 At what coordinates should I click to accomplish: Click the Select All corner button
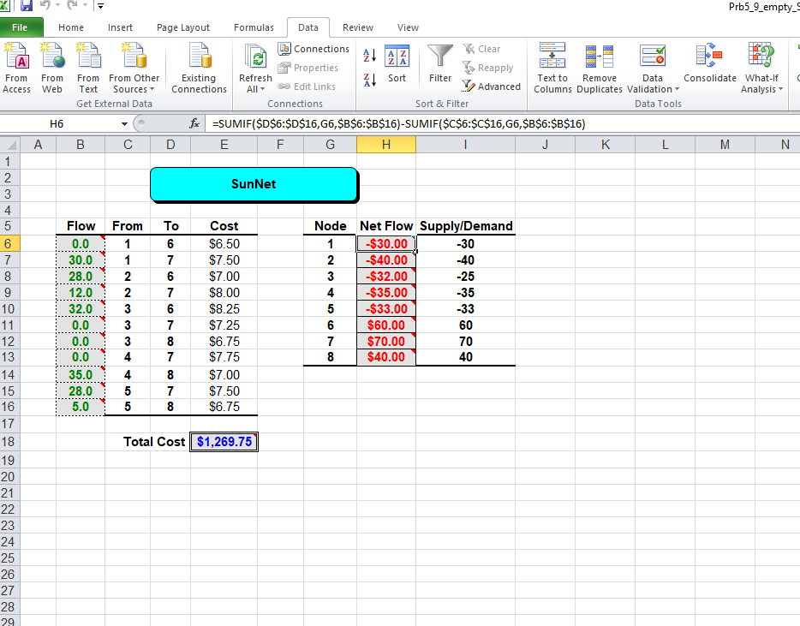tap(9, 145)
